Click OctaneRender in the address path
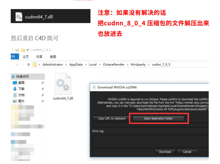This screenshot has height=164, width=220. (x=114, y=65)
